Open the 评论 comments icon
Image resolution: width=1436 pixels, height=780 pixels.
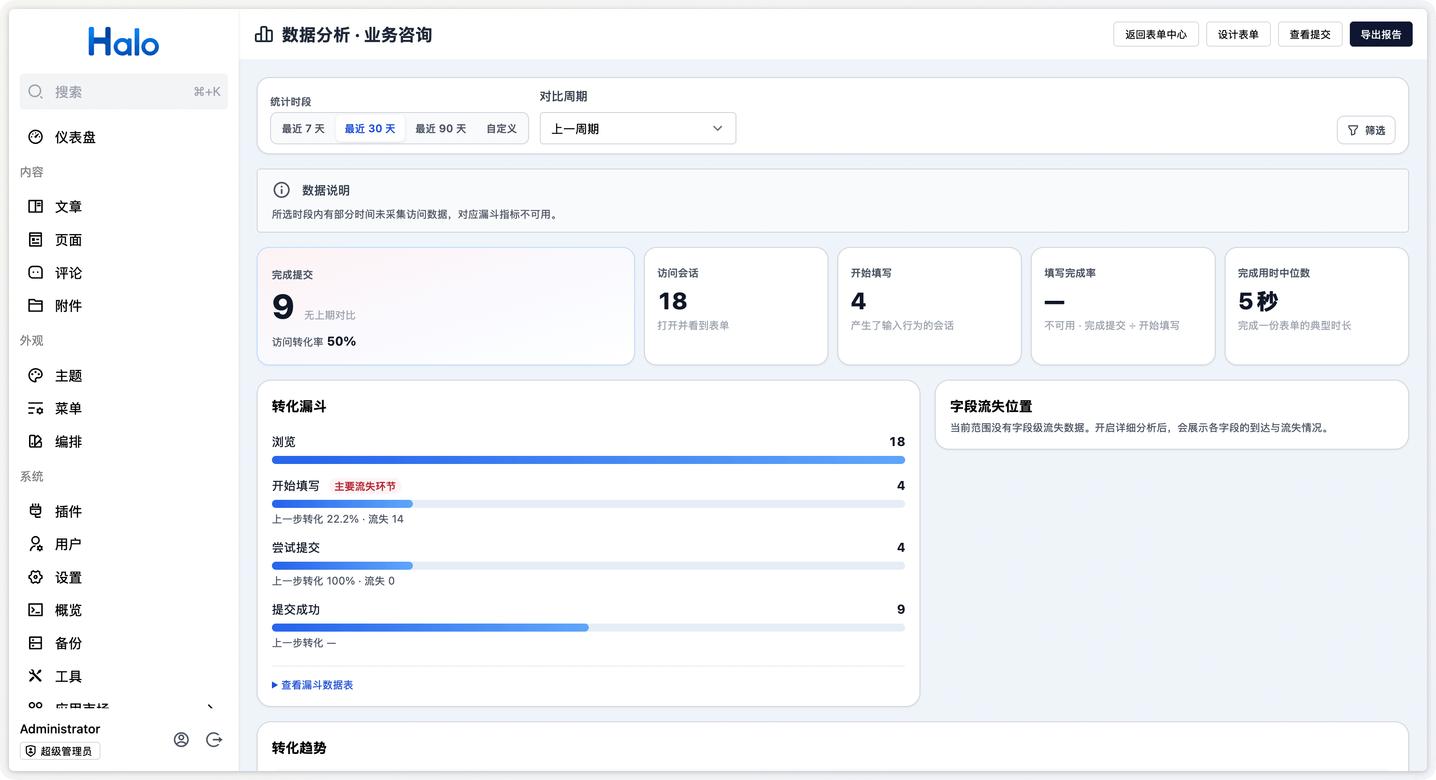click(35, 273)
